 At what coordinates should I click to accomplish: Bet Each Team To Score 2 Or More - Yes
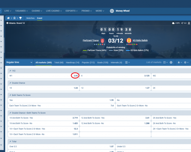61,106
